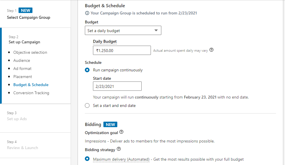
Task: Navigate to Placement section
Action: point(23,77)
